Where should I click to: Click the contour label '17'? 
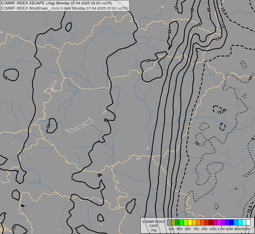pos(218,39)
